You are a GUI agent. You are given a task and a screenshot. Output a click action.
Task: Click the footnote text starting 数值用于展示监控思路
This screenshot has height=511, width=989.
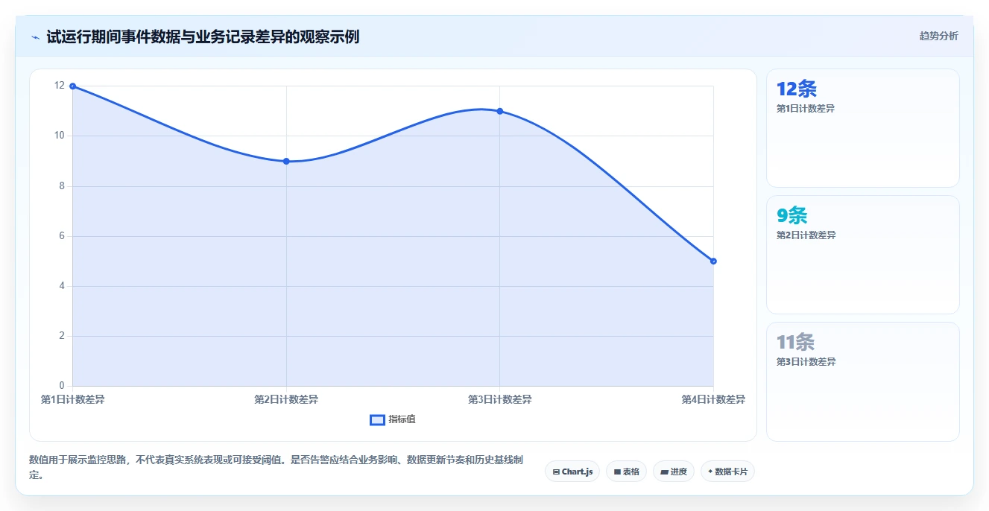[276, 467]
